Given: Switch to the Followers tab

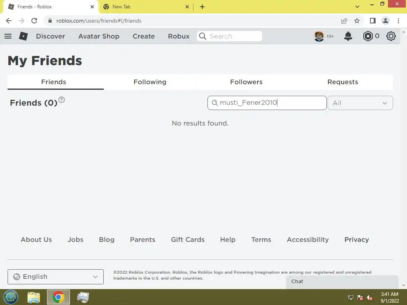Looking at the screenshot, I should coord(246,82).
